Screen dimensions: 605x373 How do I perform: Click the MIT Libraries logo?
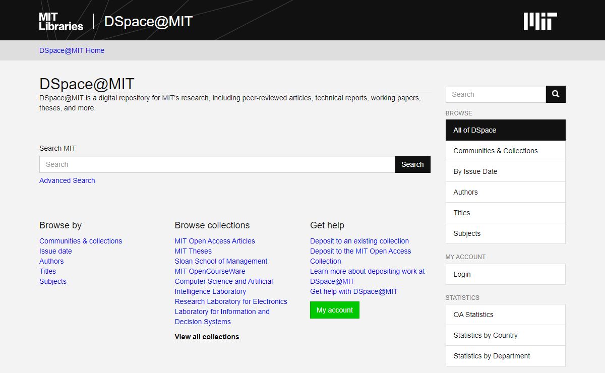pos(61,21)
